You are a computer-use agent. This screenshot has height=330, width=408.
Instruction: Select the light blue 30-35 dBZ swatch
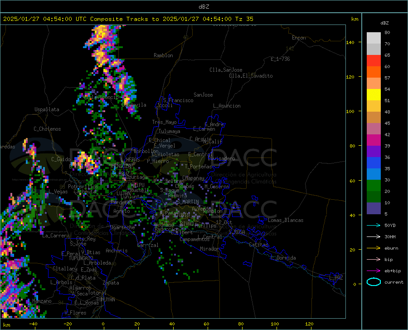374,174
